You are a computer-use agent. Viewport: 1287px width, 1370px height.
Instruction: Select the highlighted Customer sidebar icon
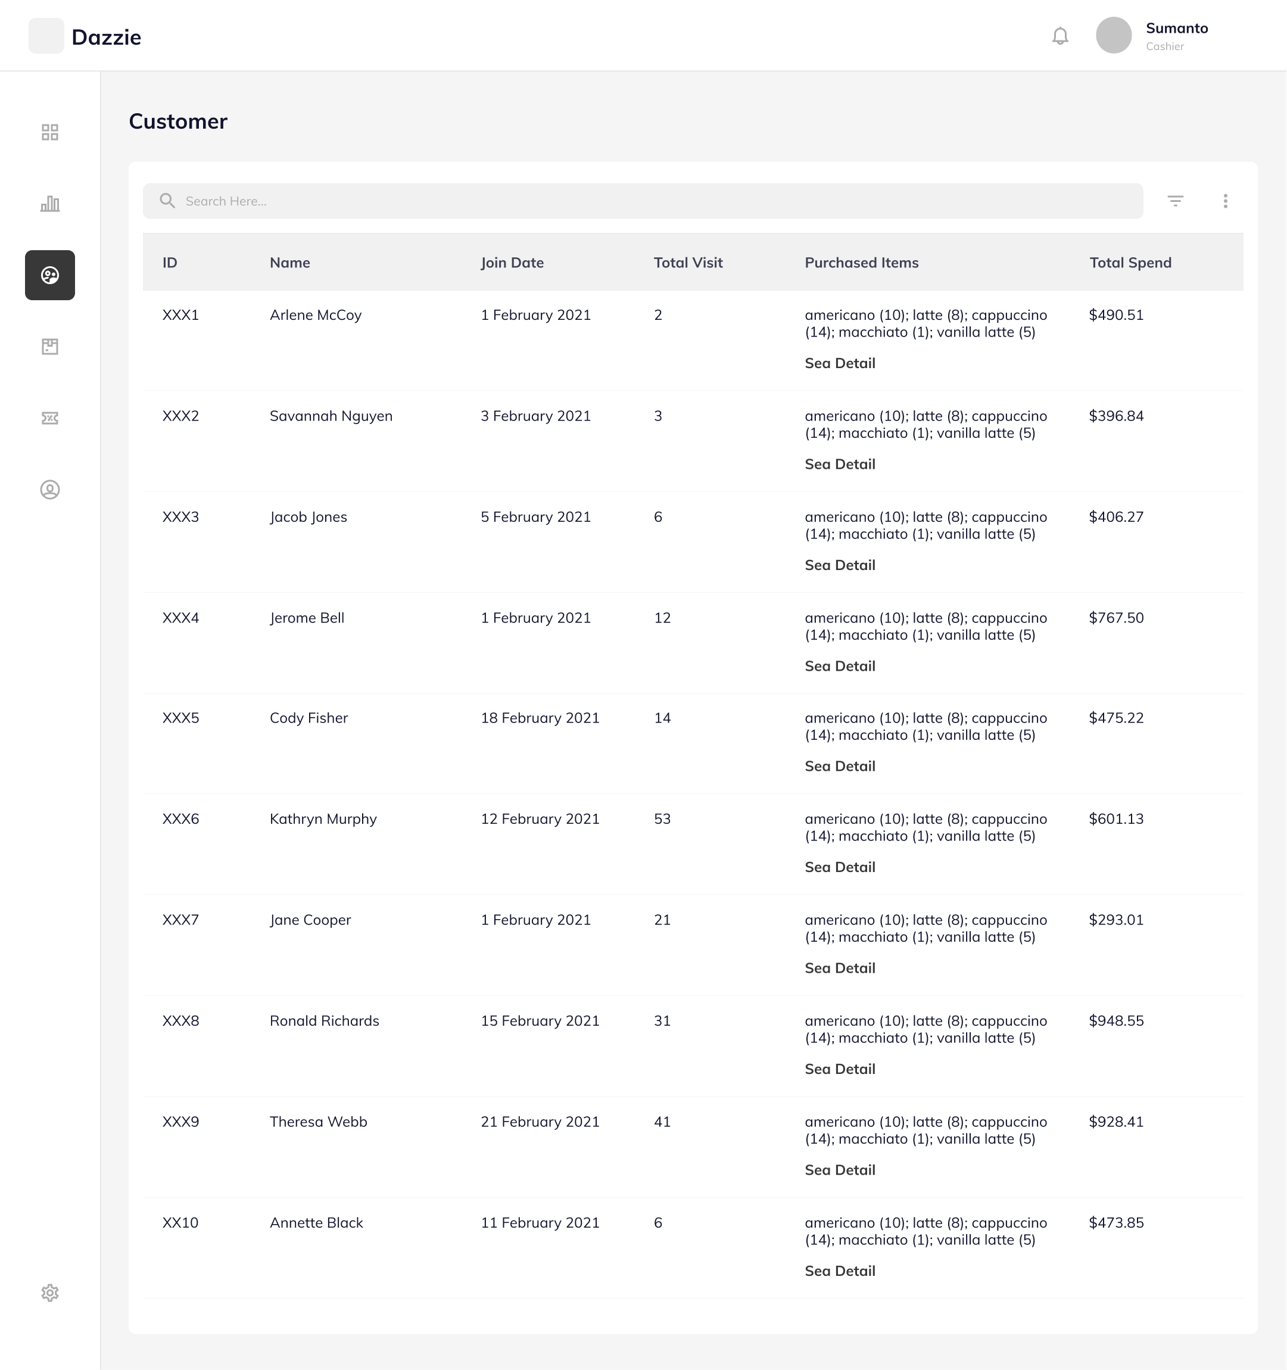click(x=49, y=275)
